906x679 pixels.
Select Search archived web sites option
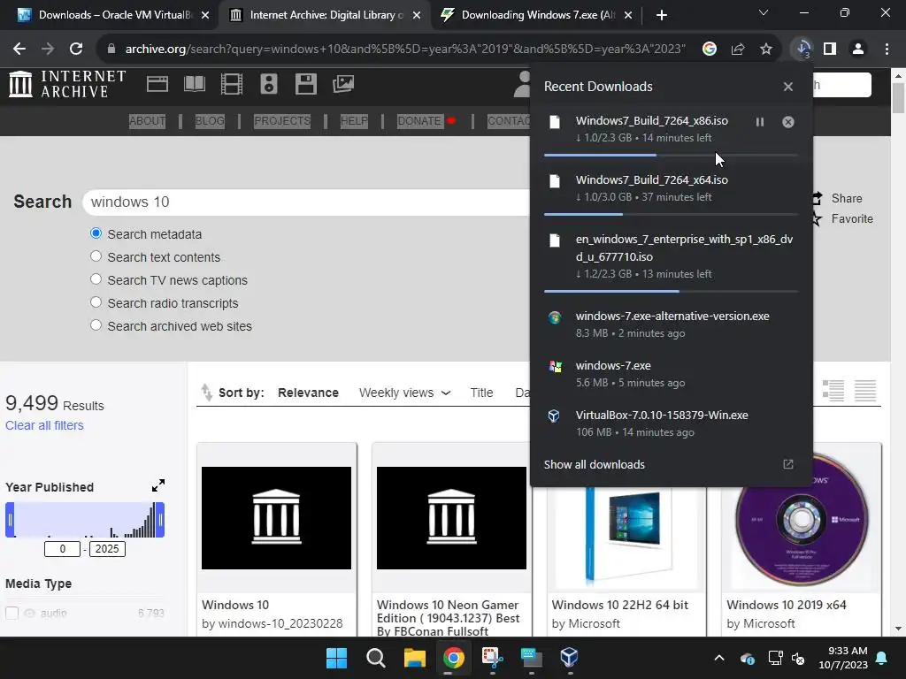click(x=96, y=325)
